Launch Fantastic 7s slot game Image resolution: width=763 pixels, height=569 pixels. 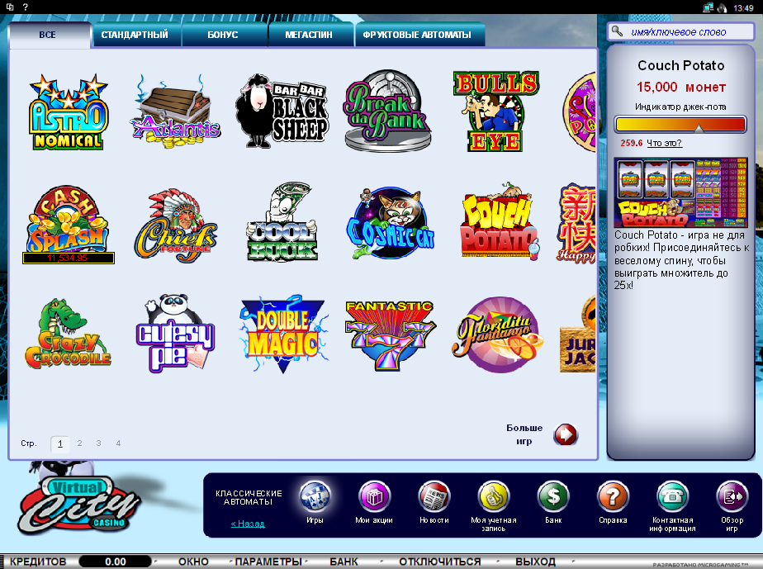tap(389, 335)
